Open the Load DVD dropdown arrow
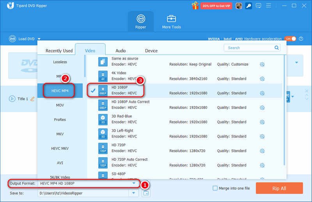The width and height of the screenshot is (312, 202). pos(39,39)
